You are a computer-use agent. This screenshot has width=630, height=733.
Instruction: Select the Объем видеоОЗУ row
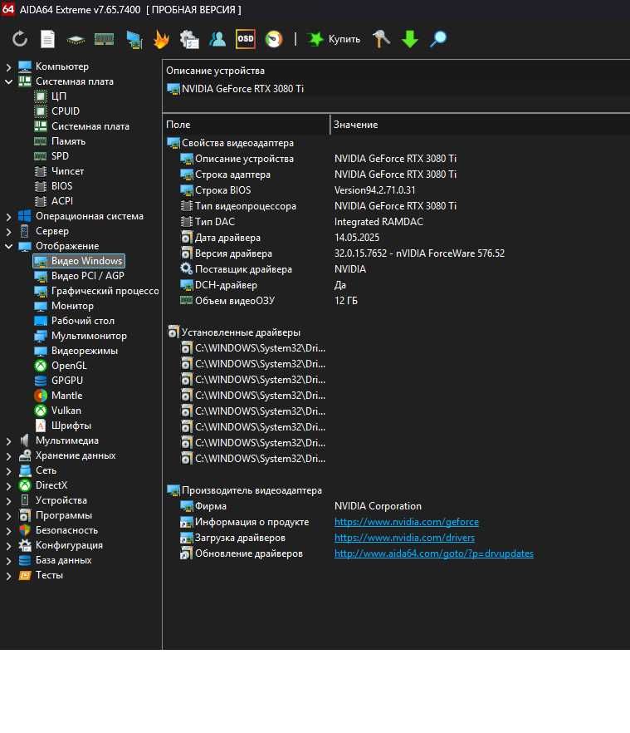[396, 301]
